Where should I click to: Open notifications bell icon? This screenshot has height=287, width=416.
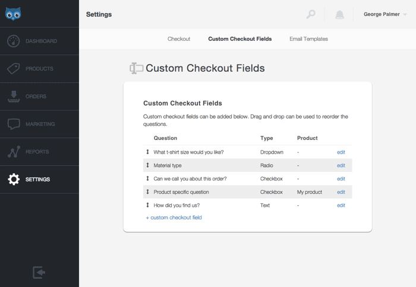pyautogui.click(x=339, y=15)
